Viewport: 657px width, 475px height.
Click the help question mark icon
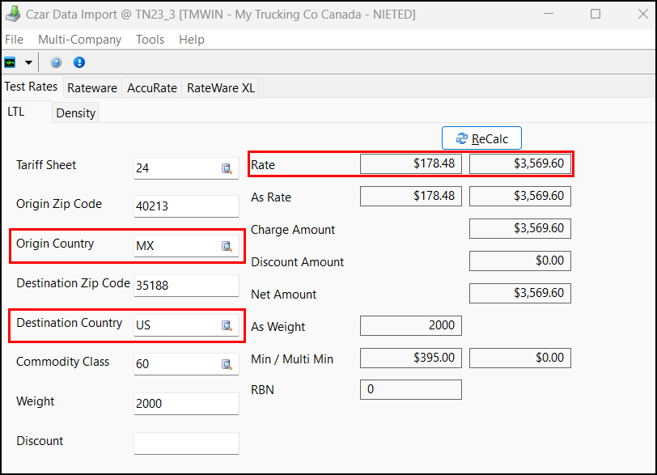[x=55, y=62]
